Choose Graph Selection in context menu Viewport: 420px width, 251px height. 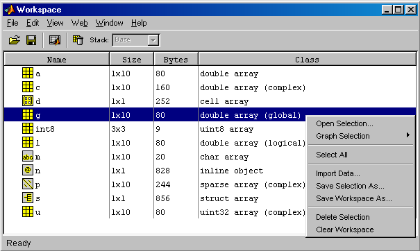point(342,136)
